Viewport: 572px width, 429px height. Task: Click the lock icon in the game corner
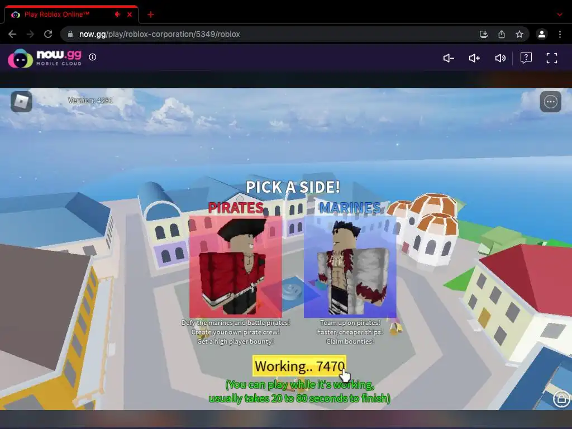(x=561, y=399)
